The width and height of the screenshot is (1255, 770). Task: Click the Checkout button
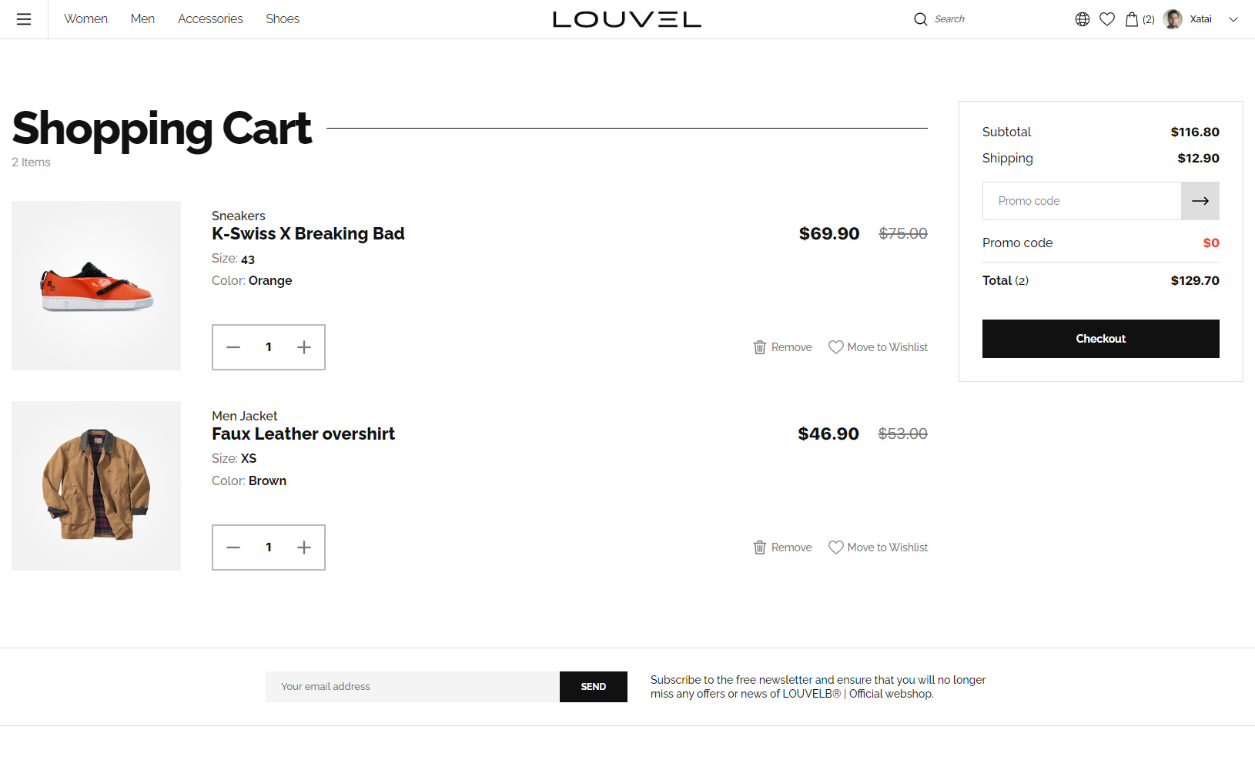[x=1100, y=339]
